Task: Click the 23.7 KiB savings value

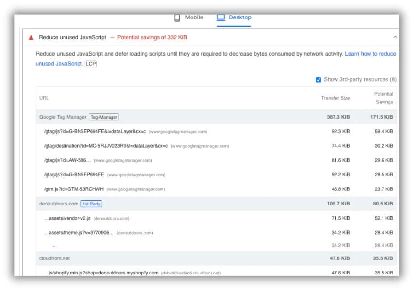Action: (x=384, y=189)
